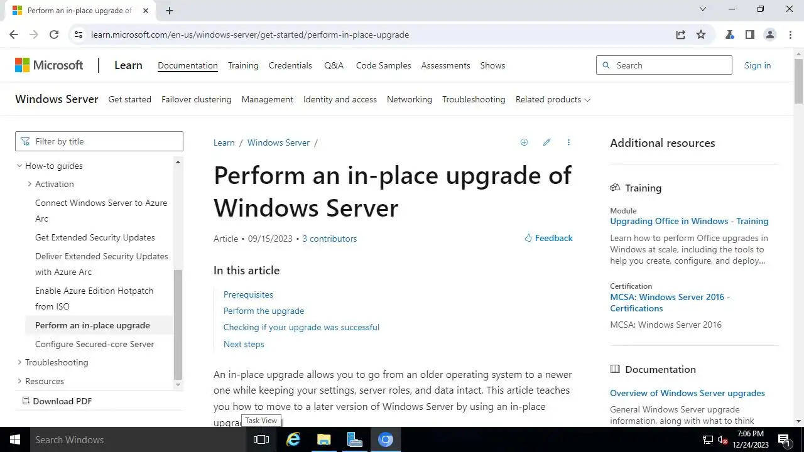Open the Credentials nav item
This screenshot has height=452, width=804.
click(290, 65)
